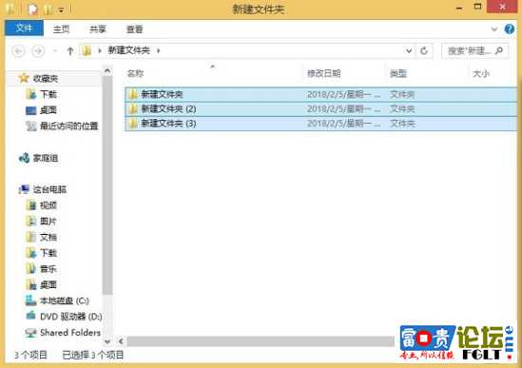This screenshot has height=368, width=522.
Task: Open the recent locations dropdown arrow
Action: coord(55,51)
